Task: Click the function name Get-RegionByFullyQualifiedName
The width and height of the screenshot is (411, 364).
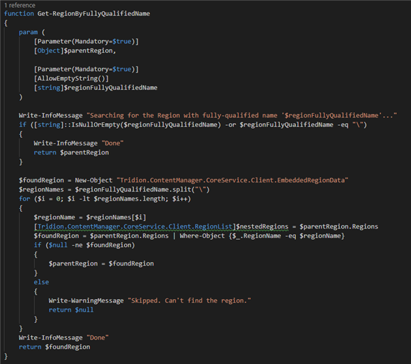Action: coord(94,14)
